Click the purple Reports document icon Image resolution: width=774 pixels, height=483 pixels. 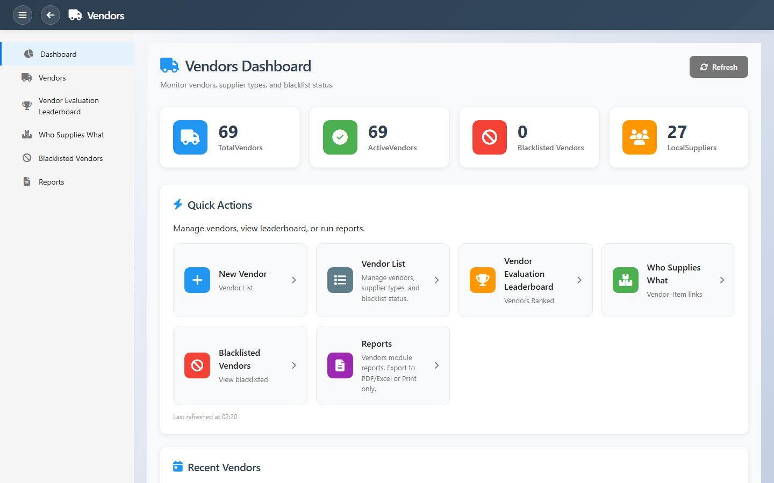tap(340, 365)
